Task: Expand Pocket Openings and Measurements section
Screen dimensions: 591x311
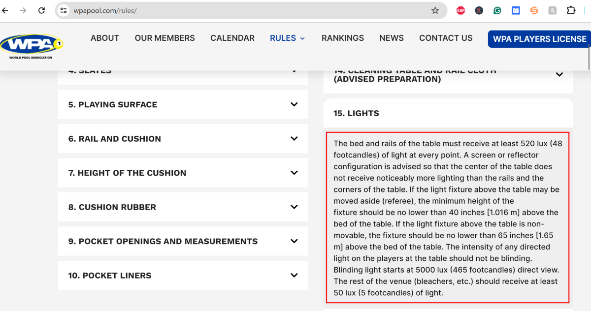Action: pos(183,241)
